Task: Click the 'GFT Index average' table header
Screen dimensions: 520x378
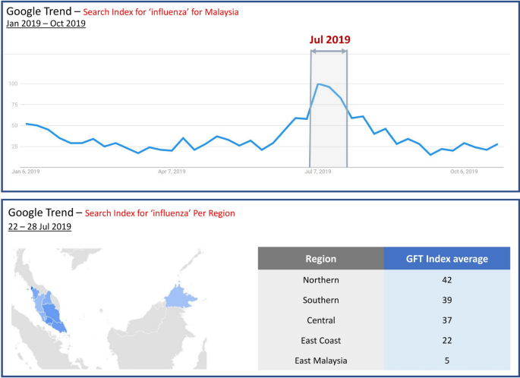Action: point(446,258)
